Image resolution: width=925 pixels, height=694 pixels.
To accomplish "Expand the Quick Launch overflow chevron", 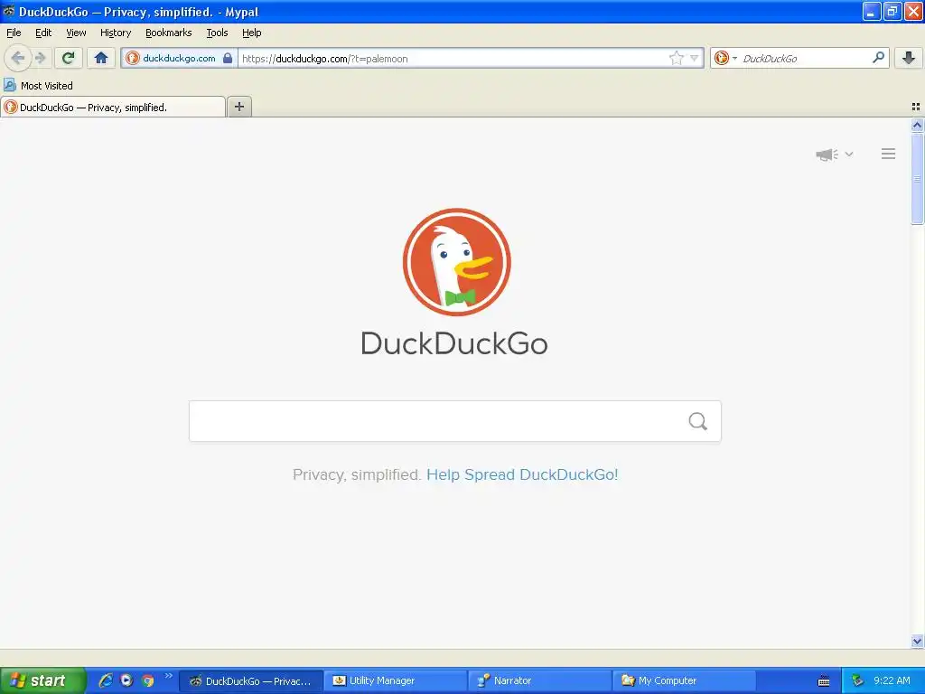I will coord(169,676).
